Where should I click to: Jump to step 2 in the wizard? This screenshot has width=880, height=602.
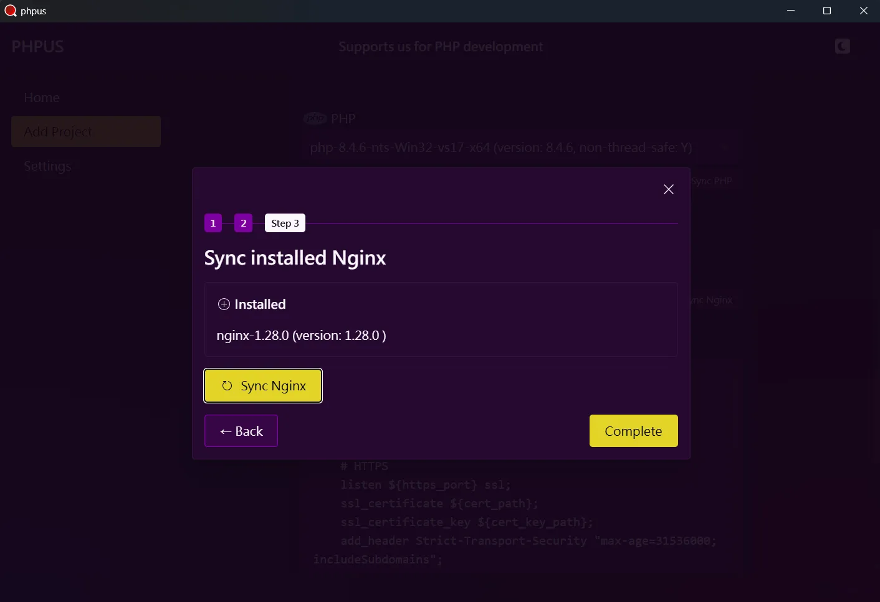click(x=243, y=223)
